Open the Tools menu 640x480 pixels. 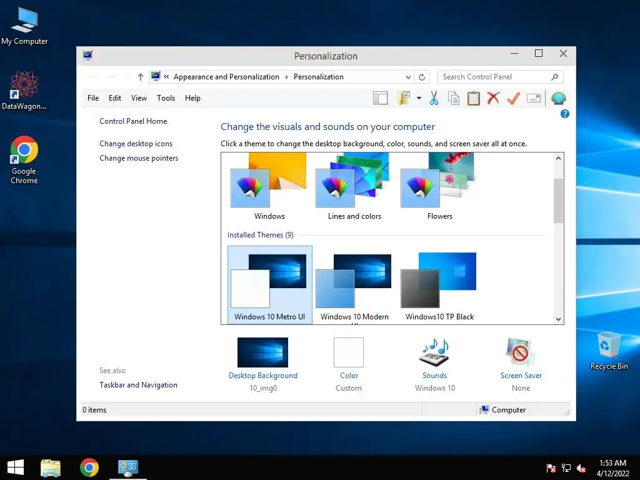tap(166, 98)
